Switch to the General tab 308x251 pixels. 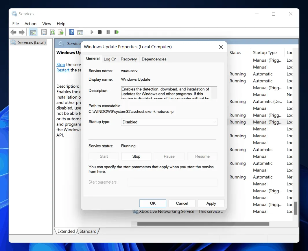coord(93,58)
